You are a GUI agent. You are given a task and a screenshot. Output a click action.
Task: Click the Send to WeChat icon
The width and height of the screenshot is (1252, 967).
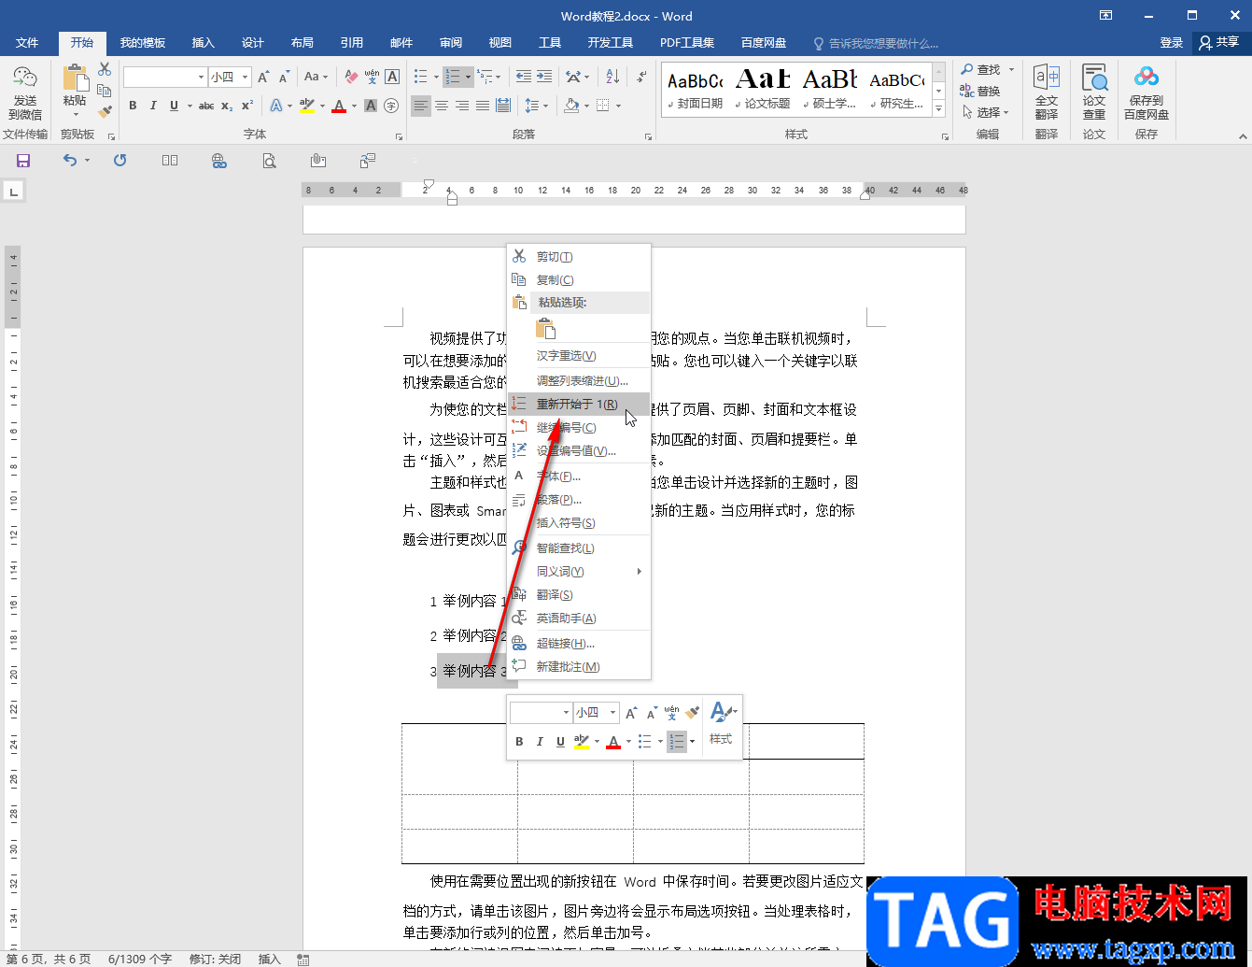point(25,93)
